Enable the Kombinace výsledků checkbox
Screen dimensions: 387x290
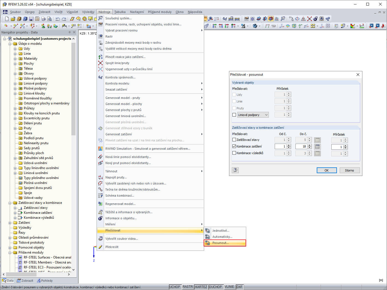[x=234, y=153]
